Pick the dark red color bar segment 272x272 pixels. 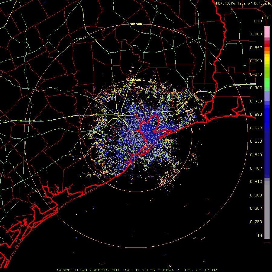click(267, 45)
